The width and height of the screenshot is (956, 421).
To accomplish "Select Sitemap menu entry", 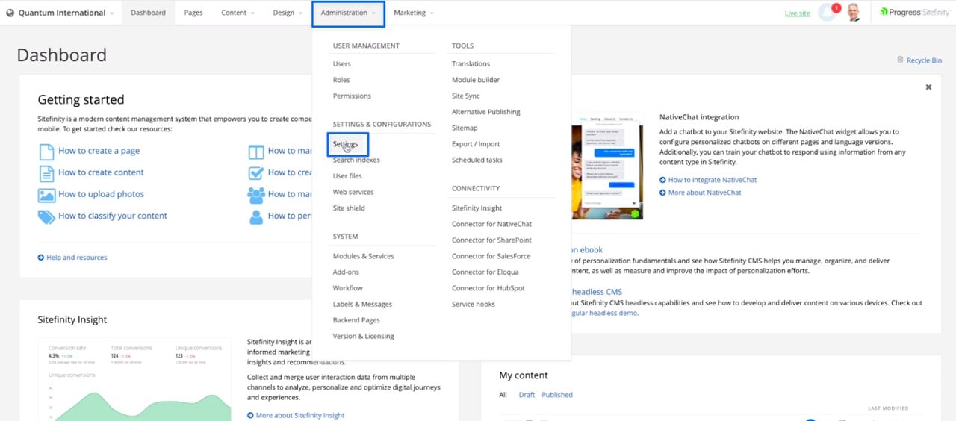I will pyautogui.click(x=464, y=128).
